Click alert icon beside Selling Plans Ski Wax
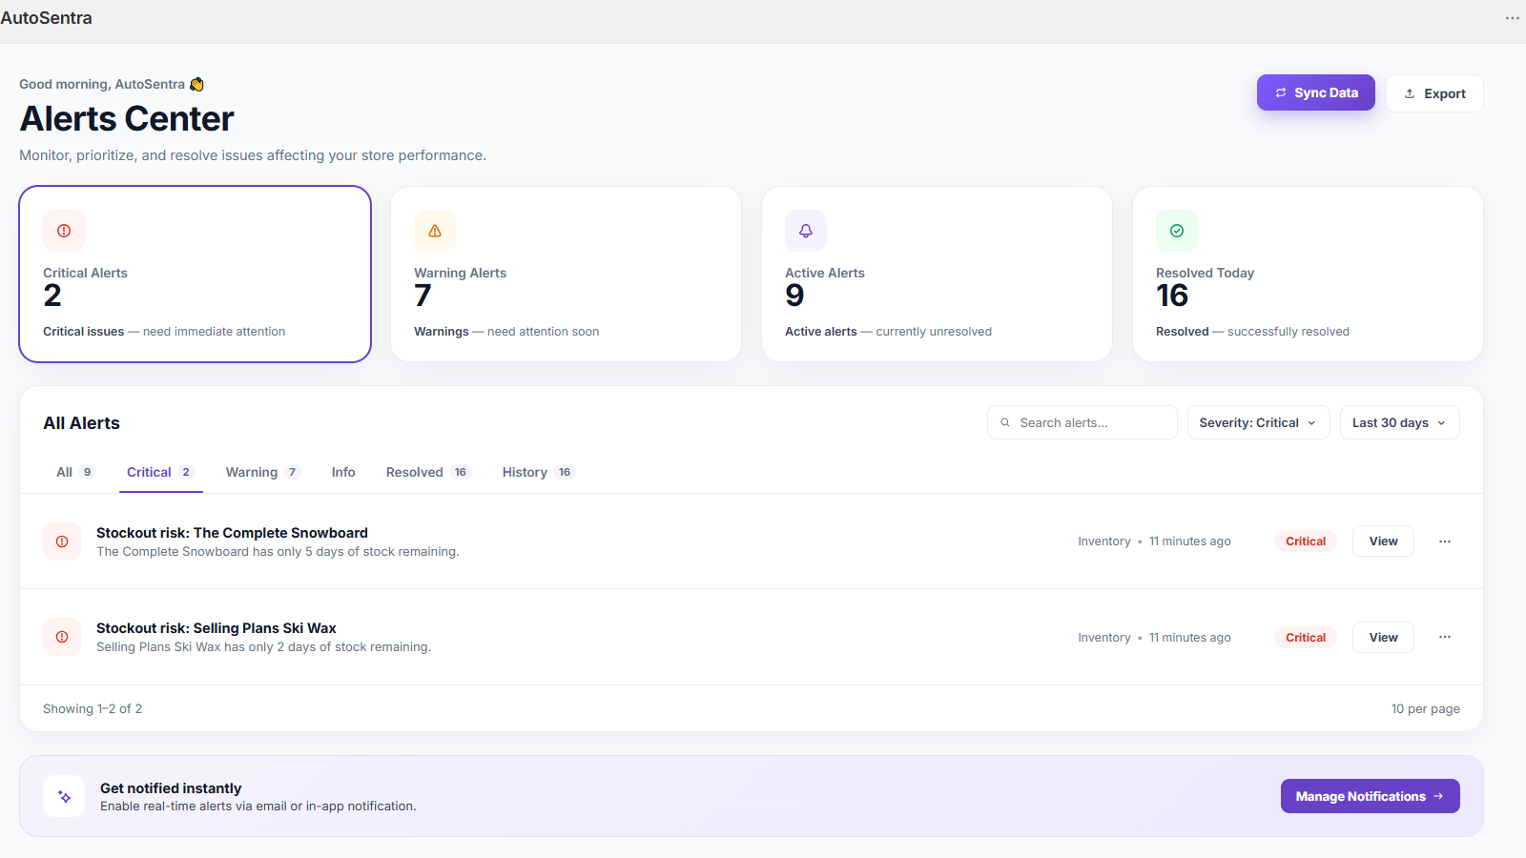Screen dimensions: 1526x858 (x=62, y=637)
